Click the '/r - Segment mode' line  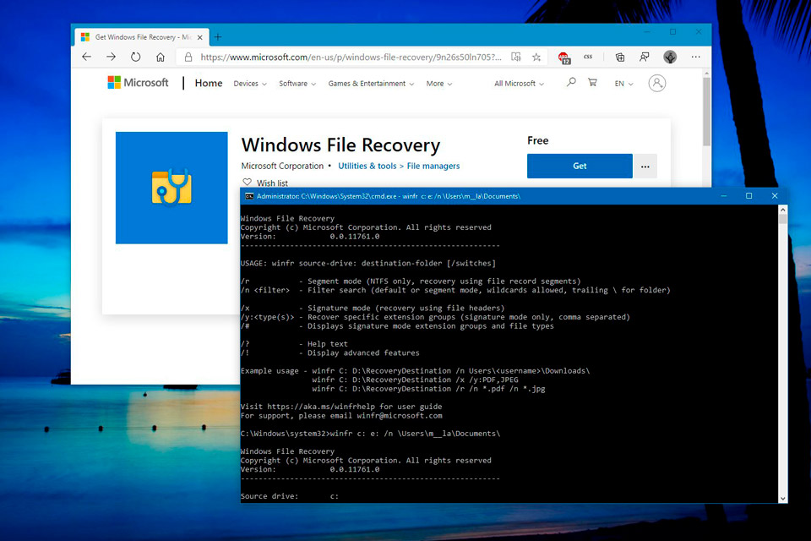[411, 281]
